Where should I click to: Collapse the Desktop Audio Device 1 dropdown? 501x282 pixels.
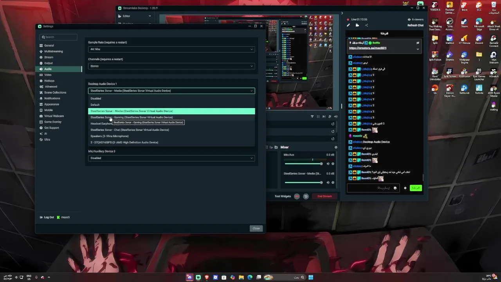point(171,91)
